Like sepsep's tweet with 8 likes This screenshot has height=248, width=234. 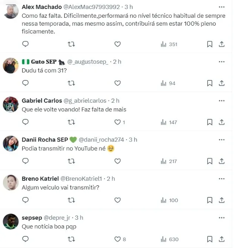pyautogui.click(x=118, y=239)
